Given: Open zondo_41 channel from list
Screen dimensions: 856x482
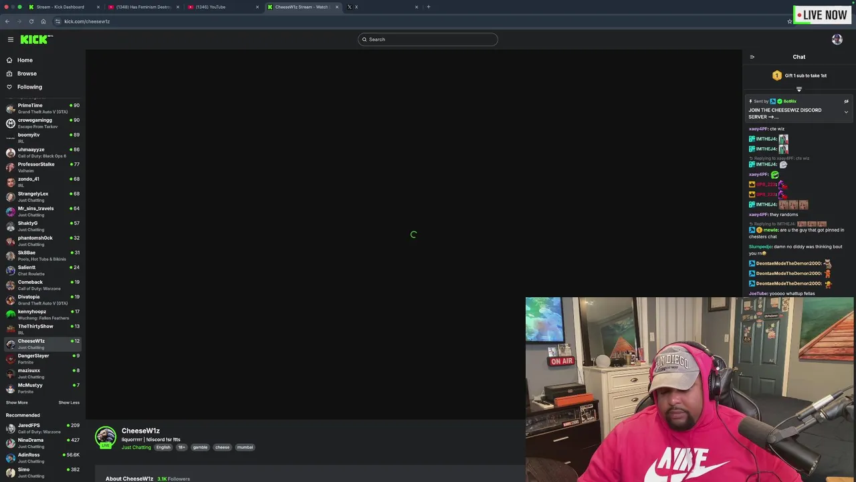Looking at the screenshot, I should coord(43,182).
